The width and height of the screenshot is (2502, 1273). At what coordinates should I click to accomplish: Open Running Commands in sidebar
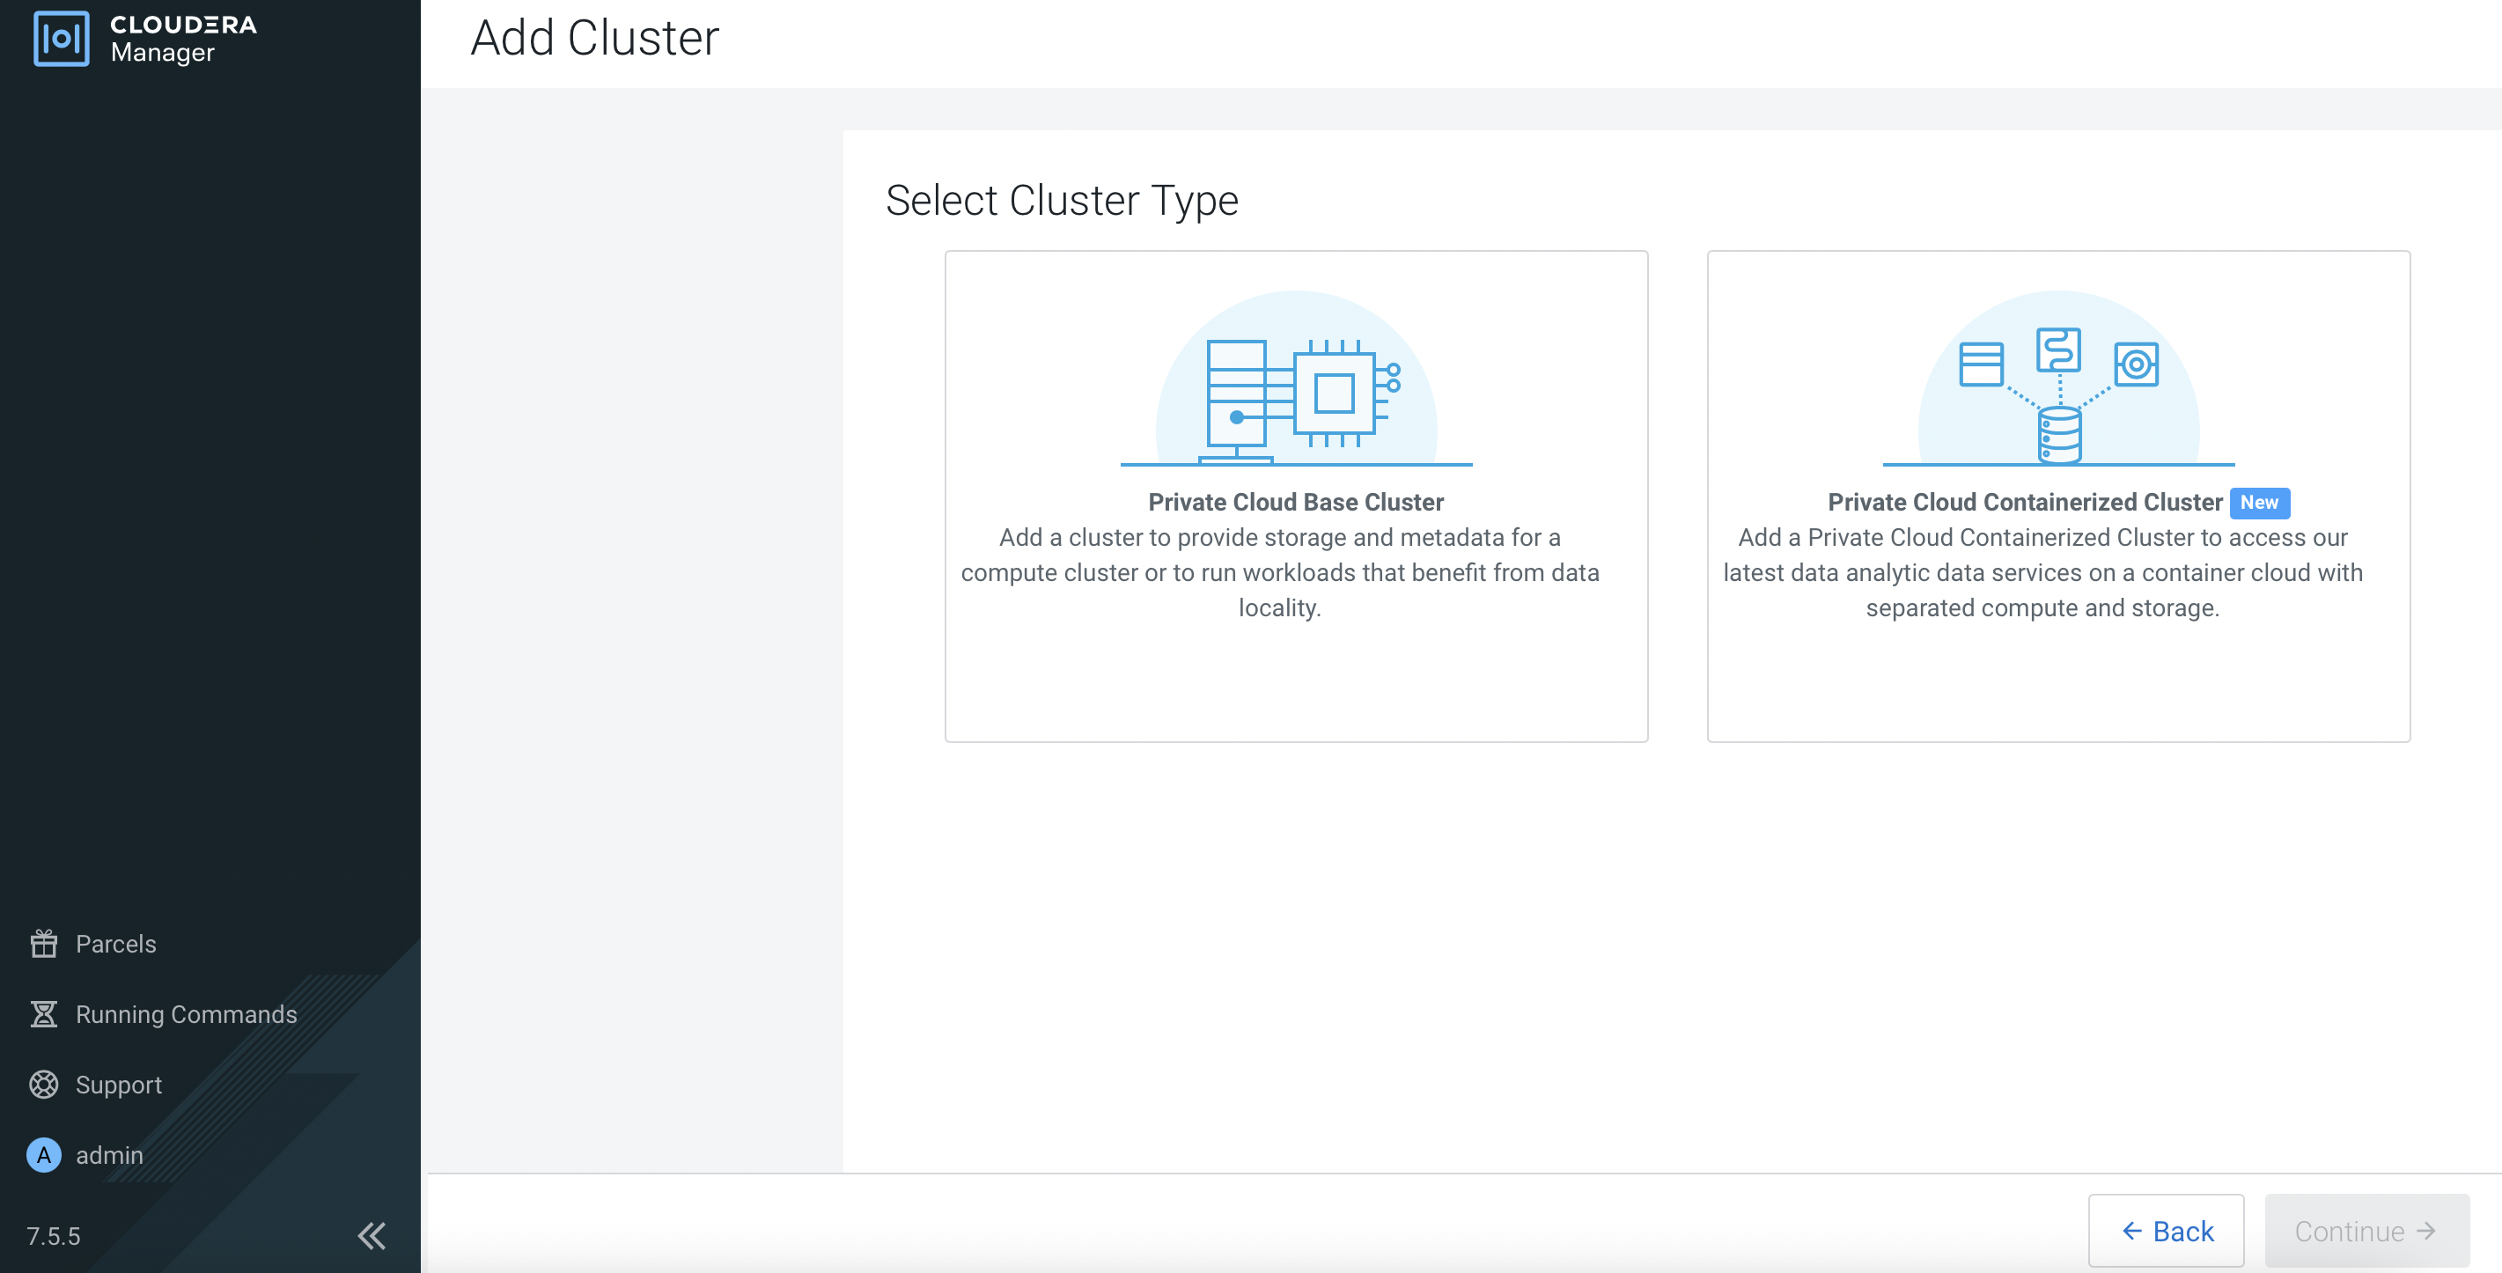pos(187,1014)
